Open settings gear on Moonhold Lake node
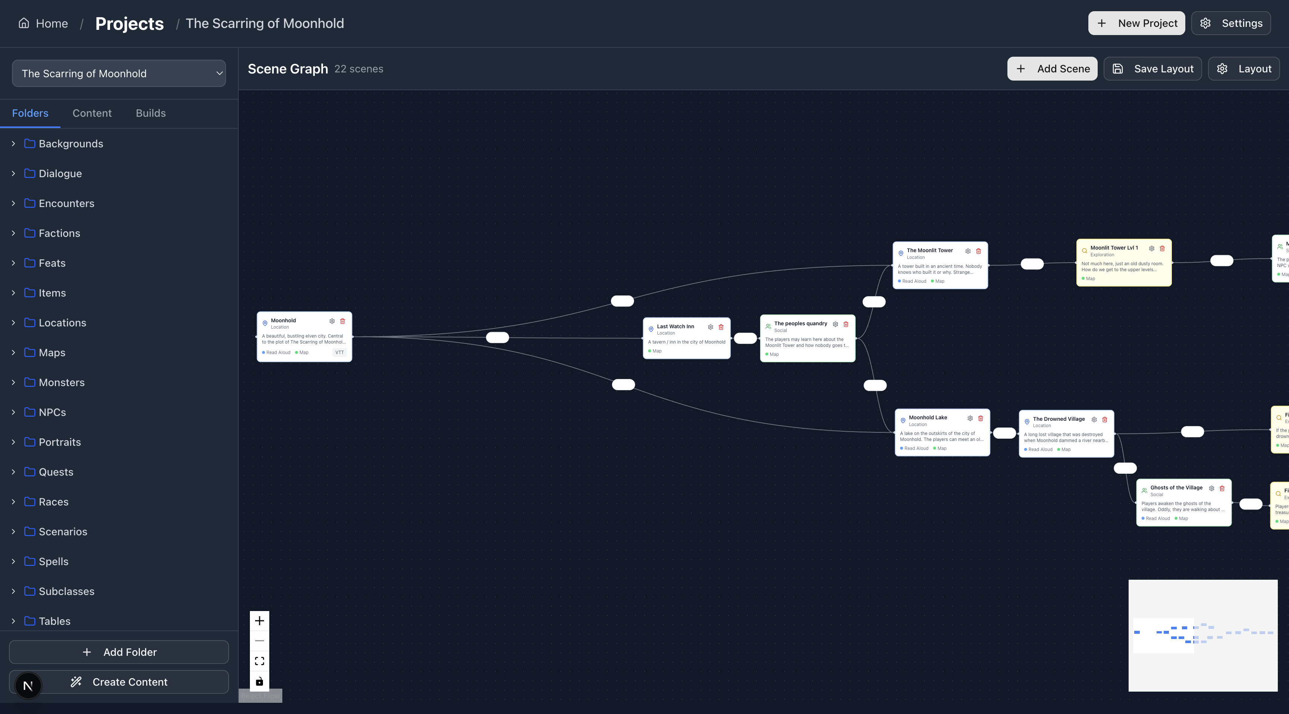Viewport: 1289px width, 714px height. 970,418
